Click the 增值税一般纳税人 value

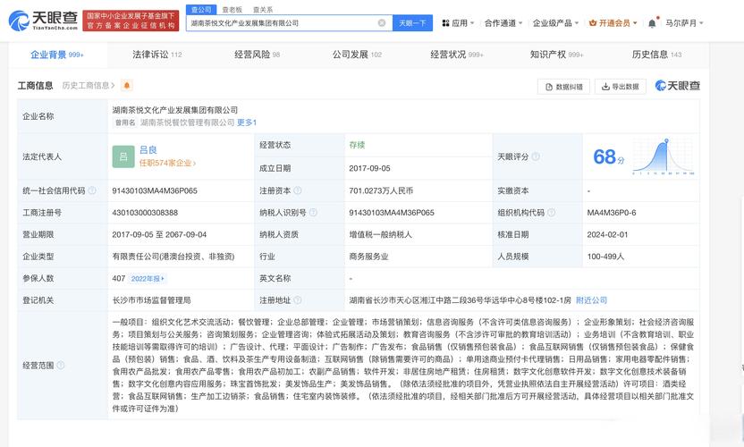pyautogui.click(x=381, y=234)
